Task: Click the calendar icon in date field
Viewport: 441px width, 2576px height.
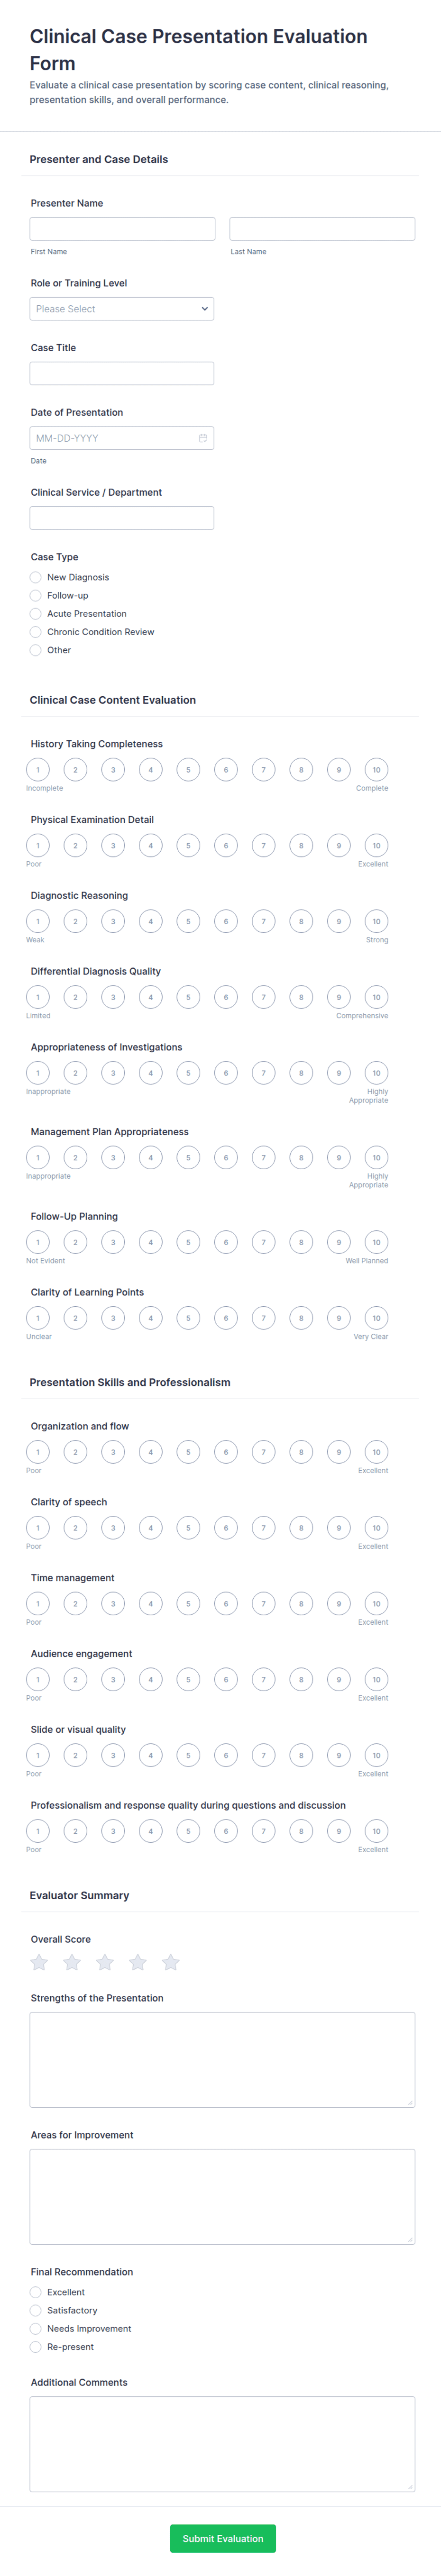Action: [x=203, y=438]
